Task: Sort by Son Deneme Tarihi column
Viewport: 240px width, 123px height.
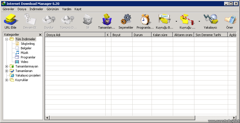Action: point(211,35)
